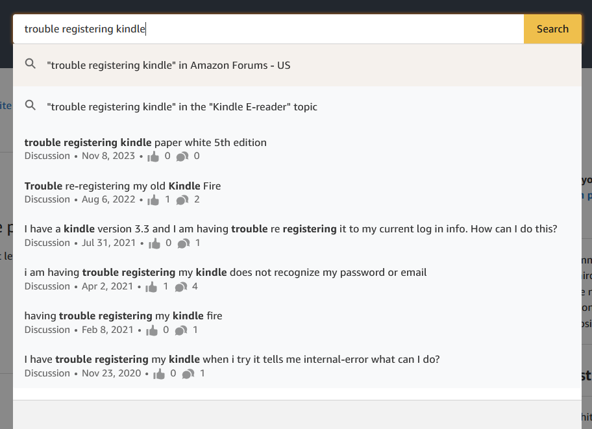Select the Kindle E-reader topic search suggestion

[x=183, y=106]
